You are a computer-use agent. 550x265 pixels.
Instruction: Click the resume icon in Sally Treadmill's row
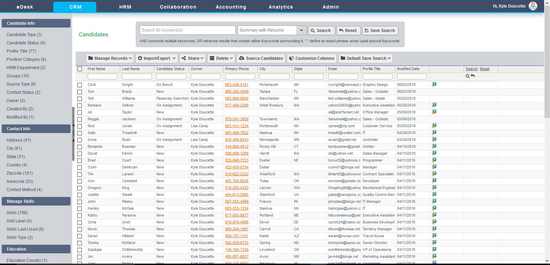[x=434, y=133]
